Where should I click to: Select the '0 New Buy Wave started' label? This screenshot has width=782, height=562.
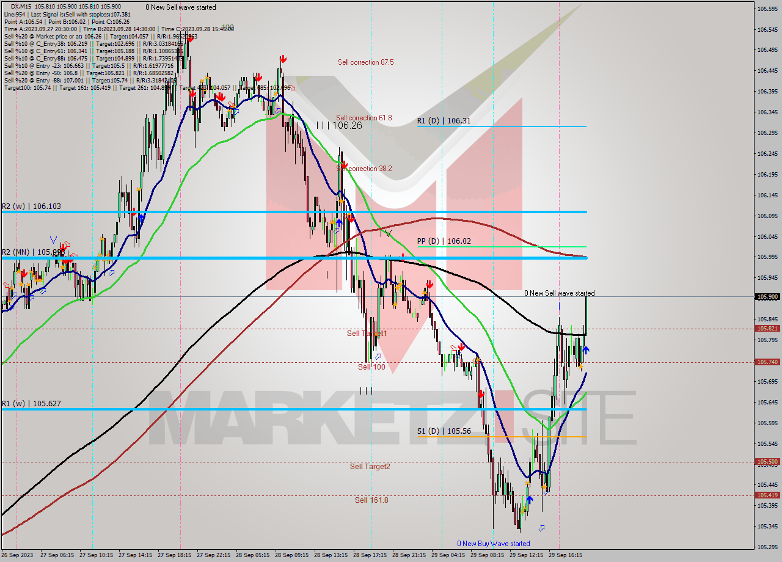(494, 544)
